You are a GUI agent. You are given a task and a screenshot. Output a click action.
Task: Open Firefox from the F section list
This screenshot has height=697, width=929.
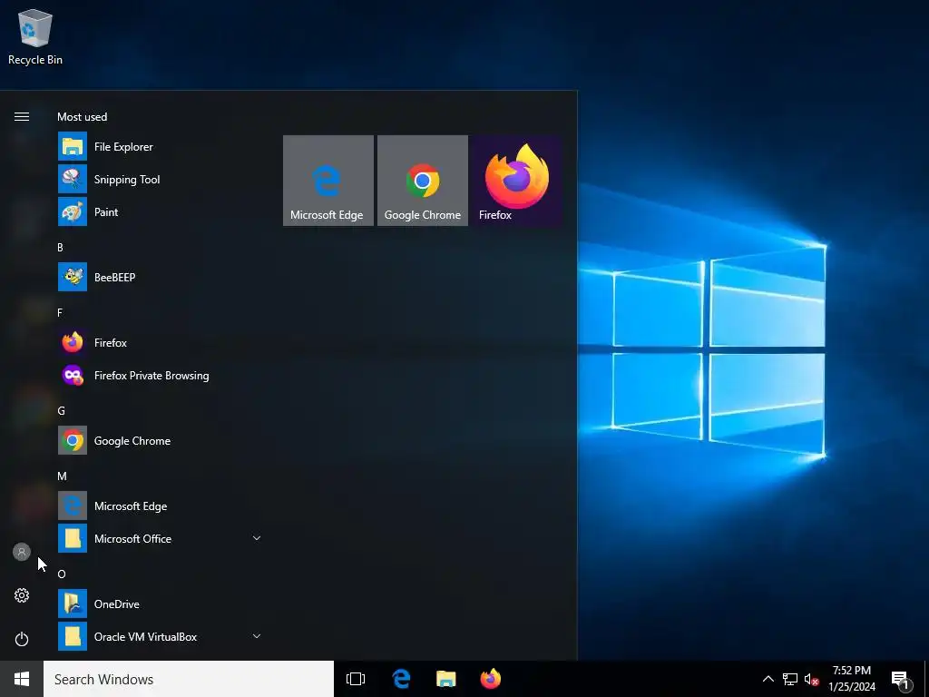coord(161,342)
